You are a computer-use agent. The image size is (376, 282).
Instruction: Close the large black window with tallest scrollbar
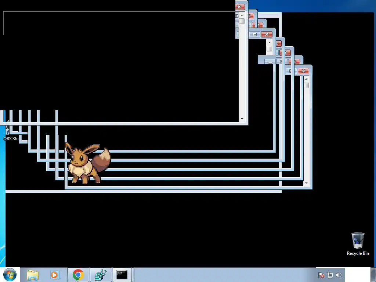[239, 7]
